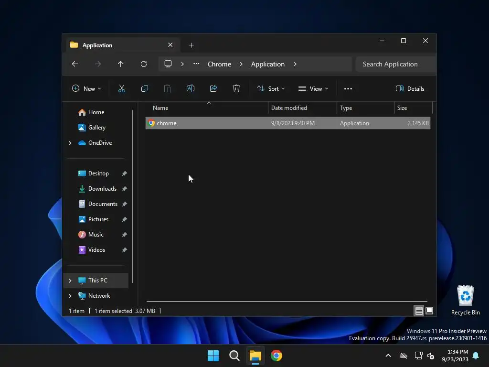Unpin Videos from Quick access
This screenshot has width=489, height=367.
click(x=125, y=250)
